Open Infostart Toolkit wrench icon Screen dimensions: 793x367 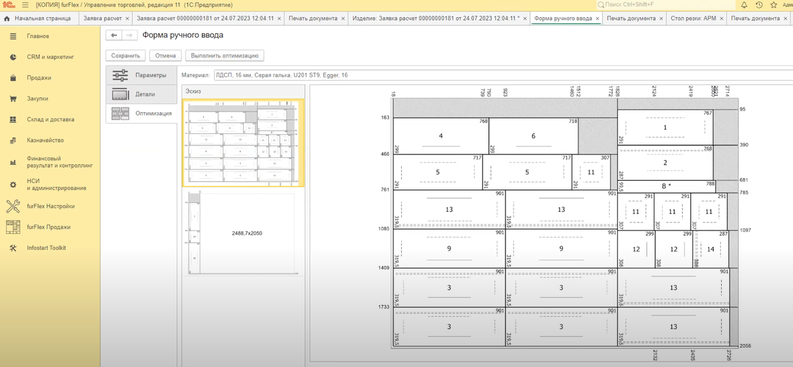[x=13, y=248]
